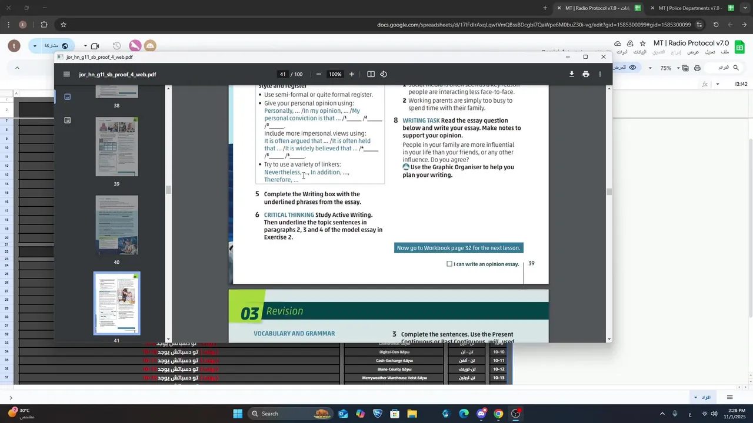Open Sheets version history clock icon
This screenshot has height=423, width=753.
coord(116,46)
